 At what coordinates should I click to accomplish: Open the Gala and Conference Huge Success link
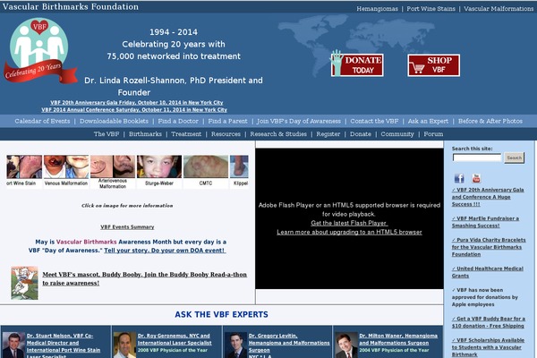click(488, 197)
